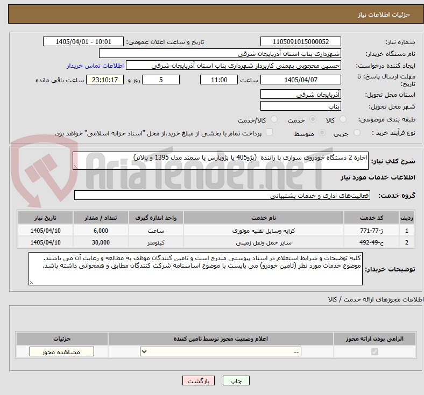Screen dimensions: 424x395
Task: Click the need date of row 2
Action: pyautogui.click(x=45, y=242)
